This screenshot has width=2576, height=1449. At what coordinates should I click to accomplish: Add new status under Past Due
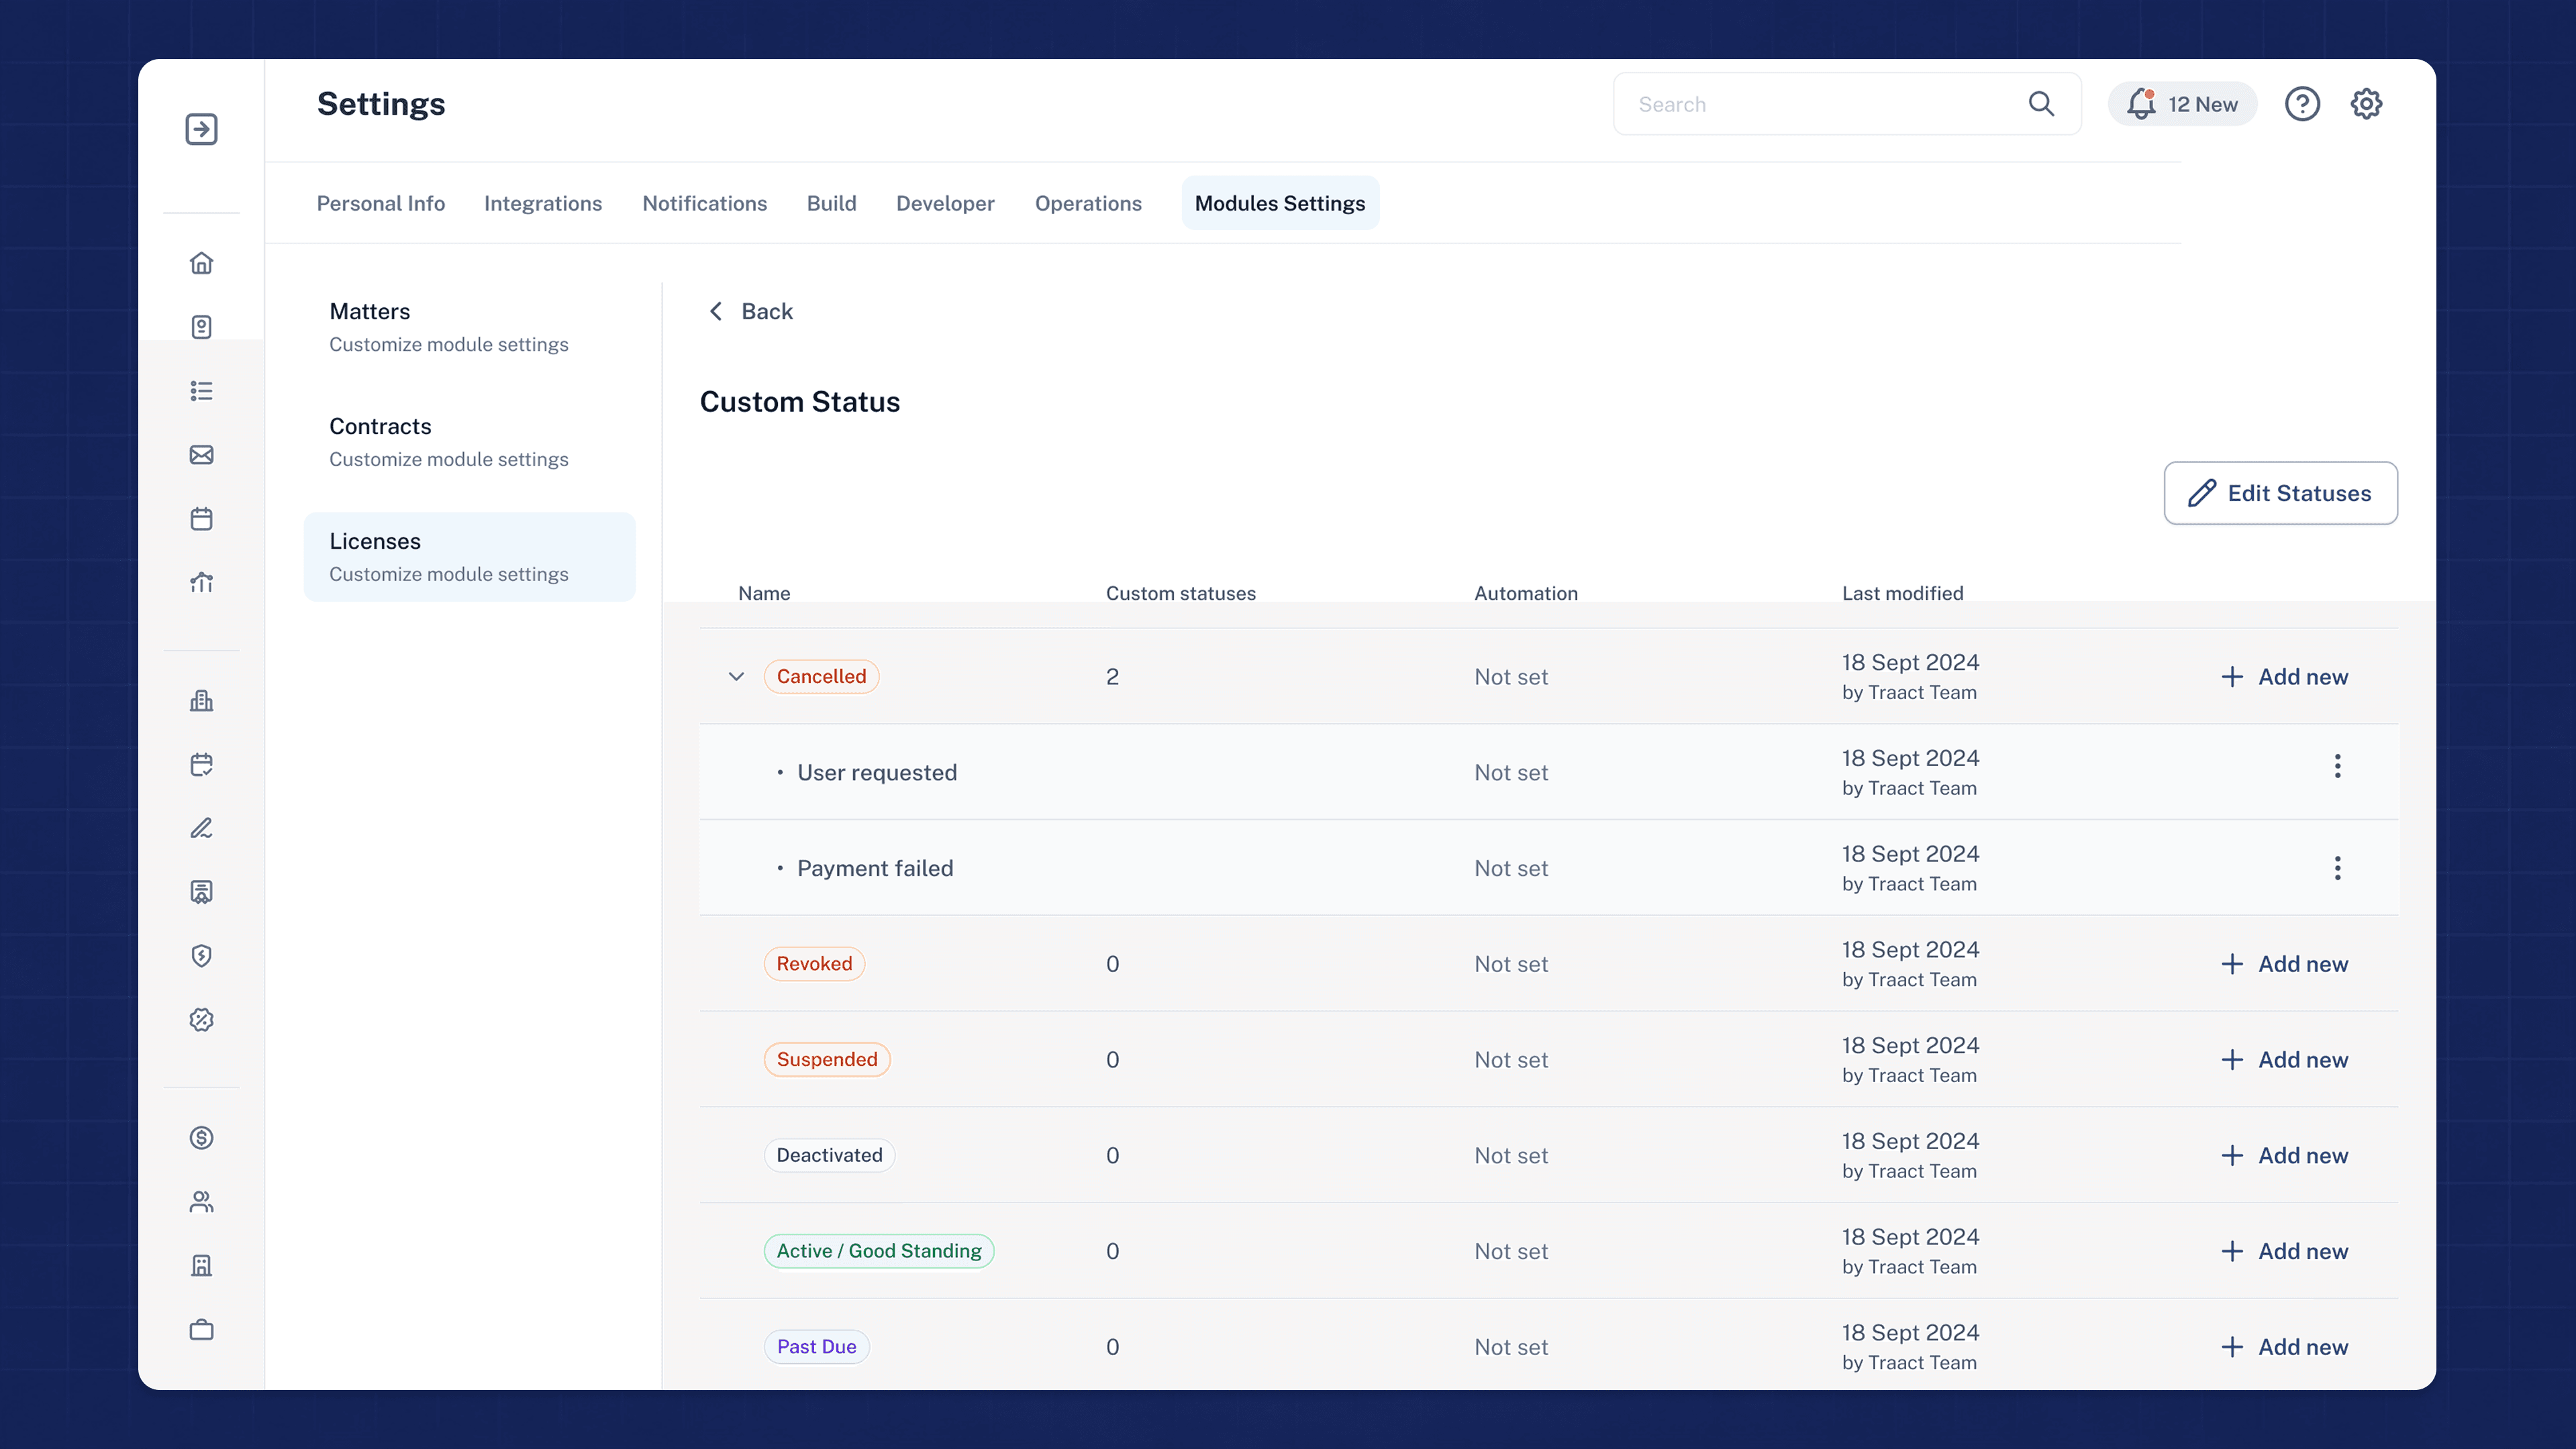pyautogui.click(x=2284, y=1348)
